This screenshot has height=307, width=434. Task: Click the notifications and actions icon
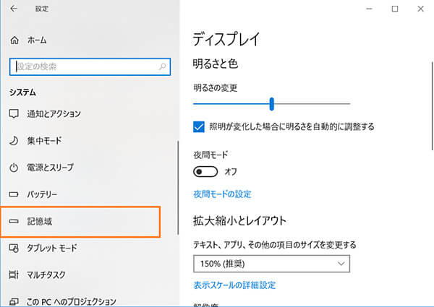13,114
